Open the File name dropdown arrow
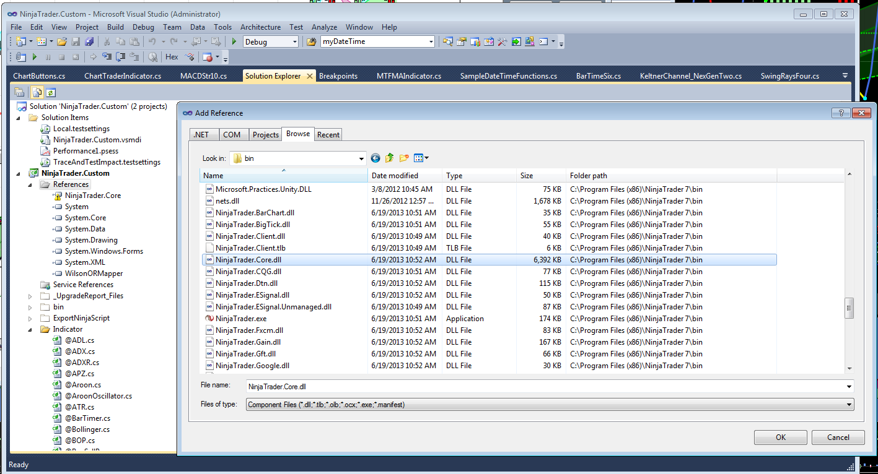This screenshot has height=474, width=878. point(849,386)
